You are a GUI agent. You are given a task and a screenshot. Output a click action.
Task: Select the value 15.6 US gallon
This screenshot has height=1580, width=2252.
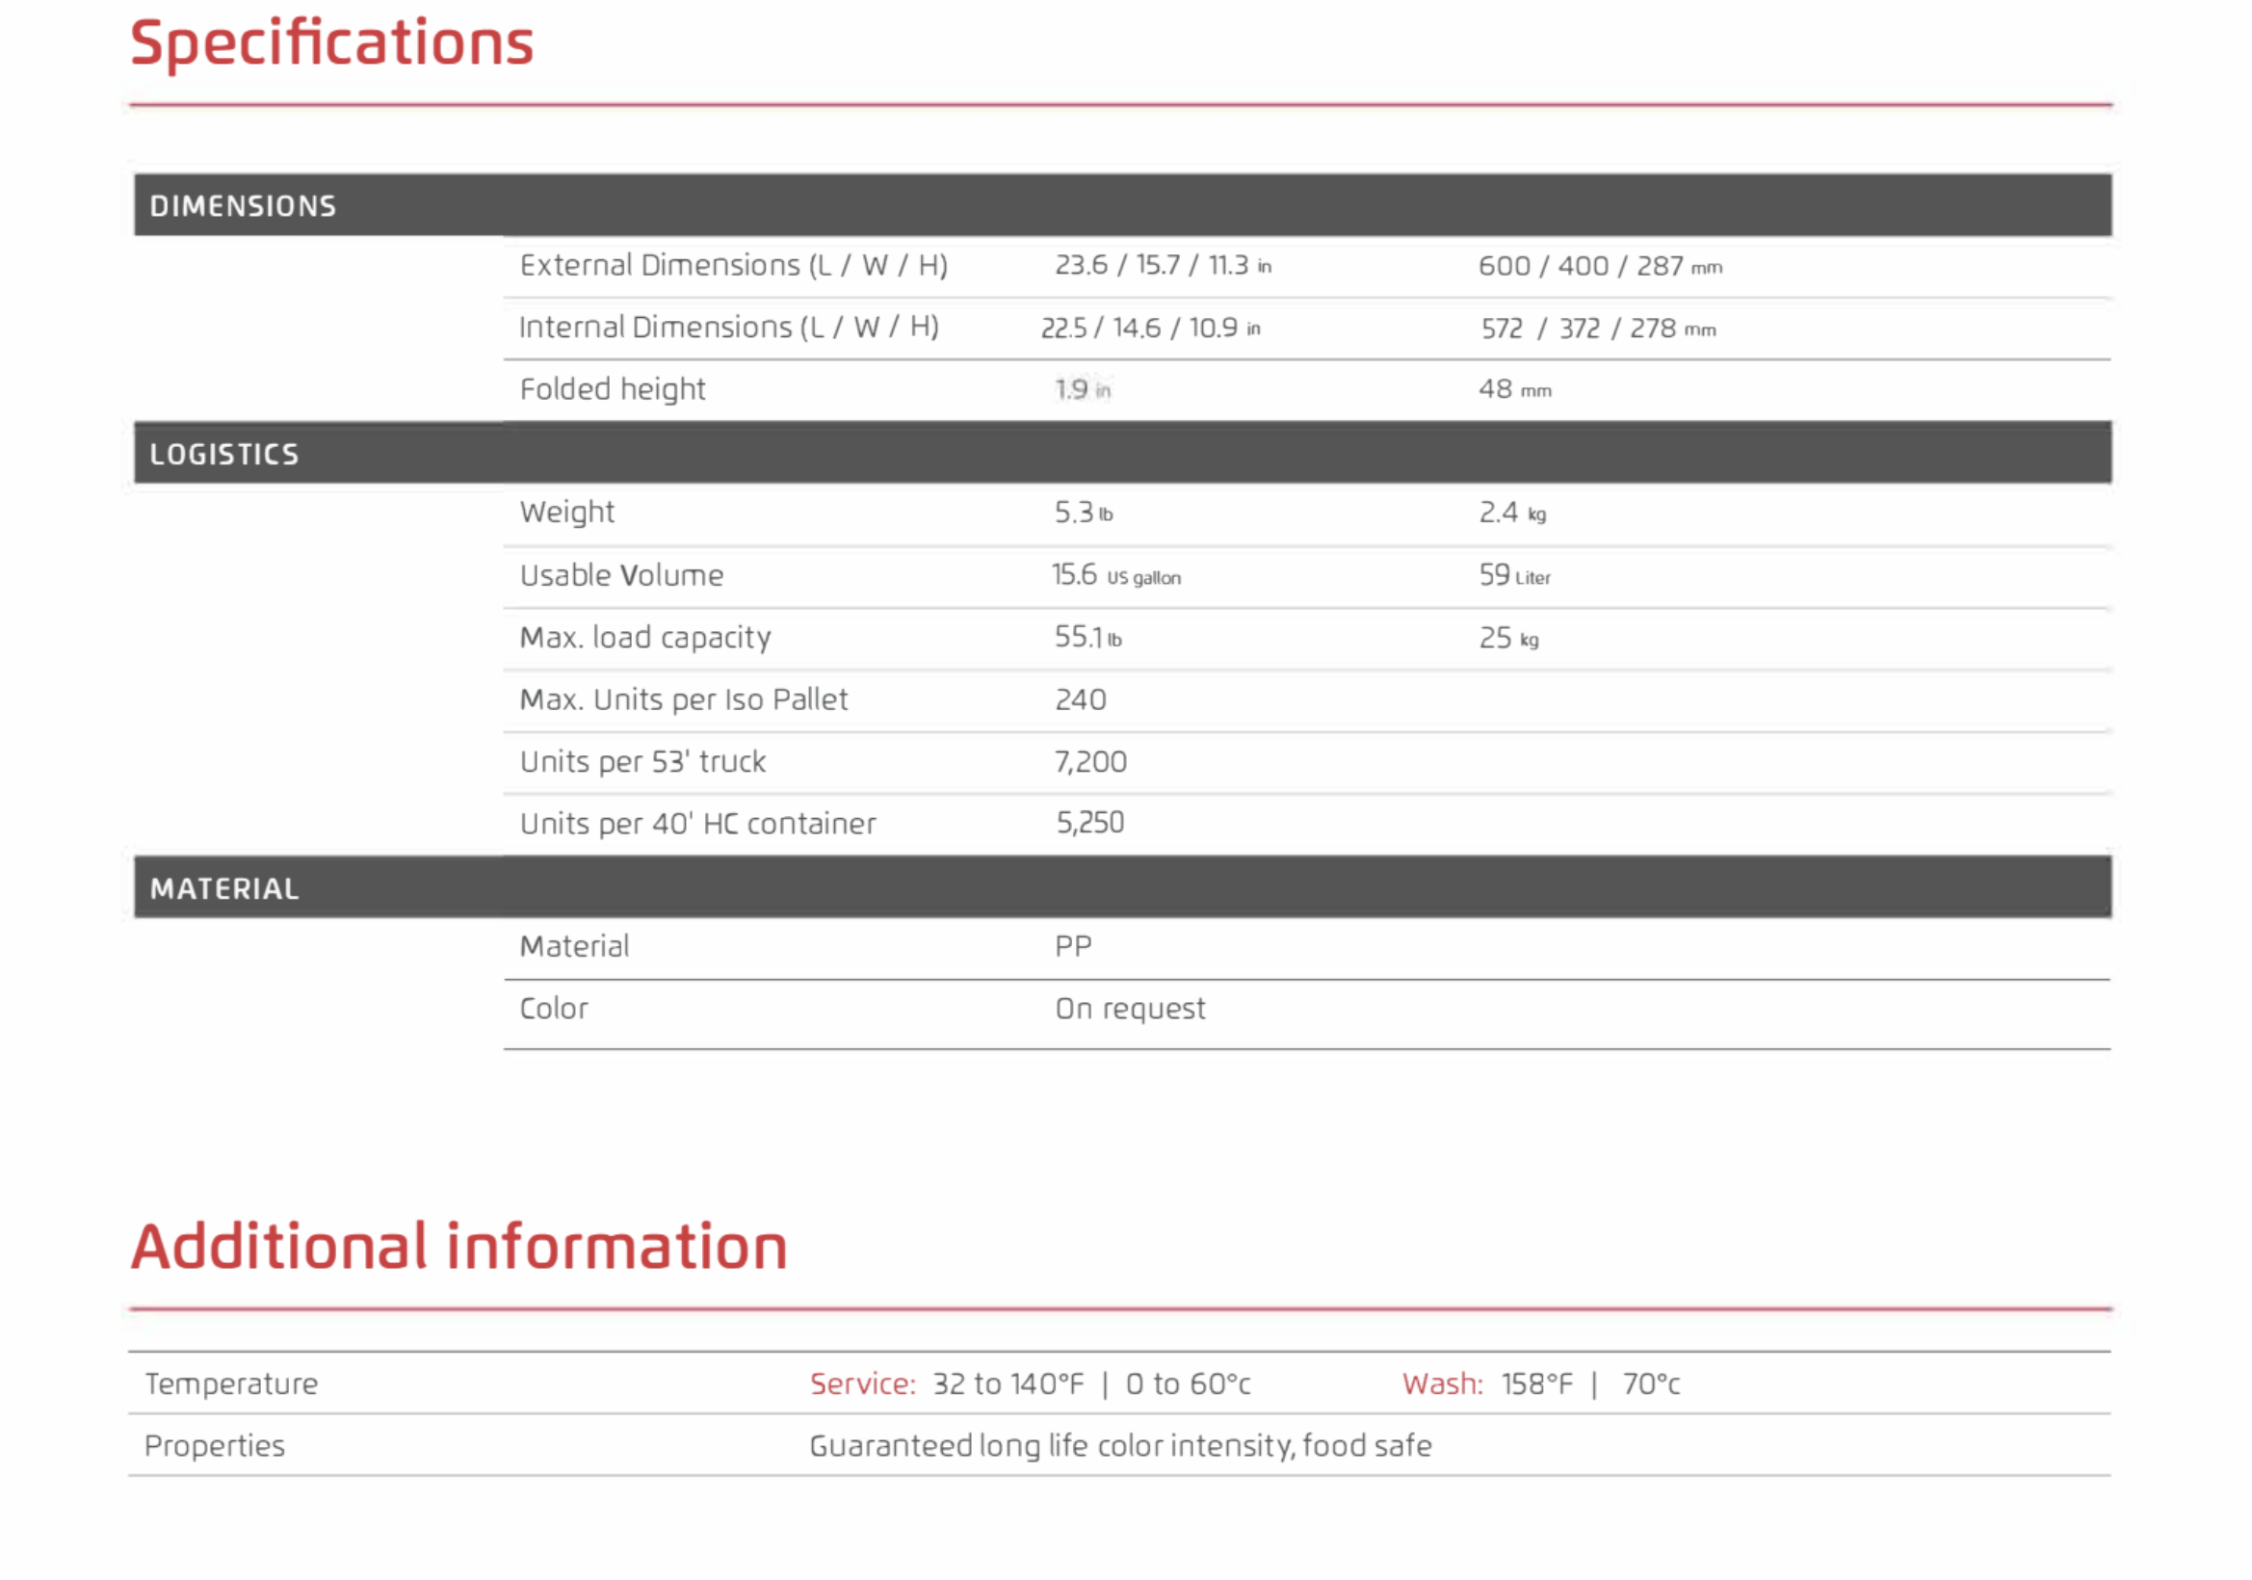1115,576
